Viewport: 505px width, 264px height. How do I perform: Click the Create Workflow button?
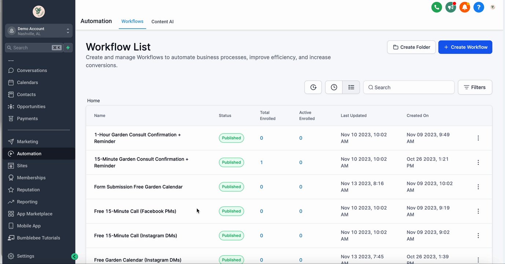tap(465, 47)
